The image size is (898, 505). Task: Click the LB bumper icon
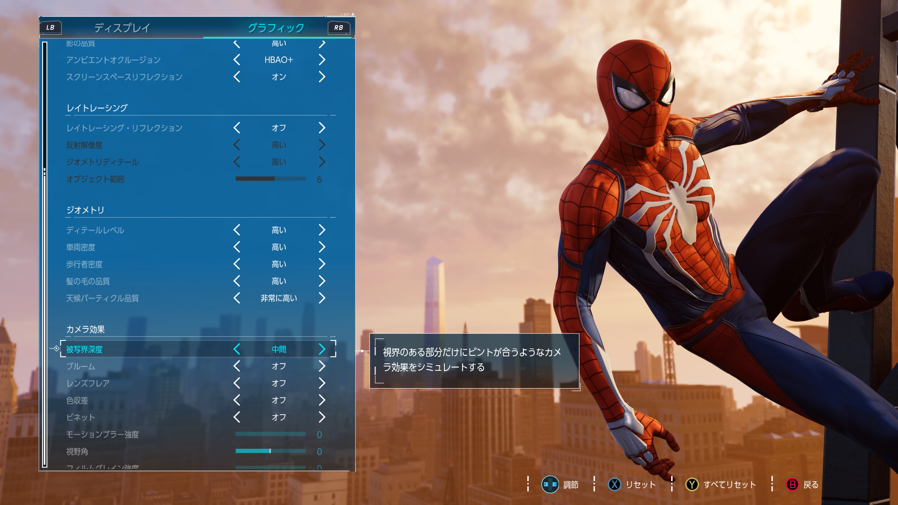click(x=50, y=28)
